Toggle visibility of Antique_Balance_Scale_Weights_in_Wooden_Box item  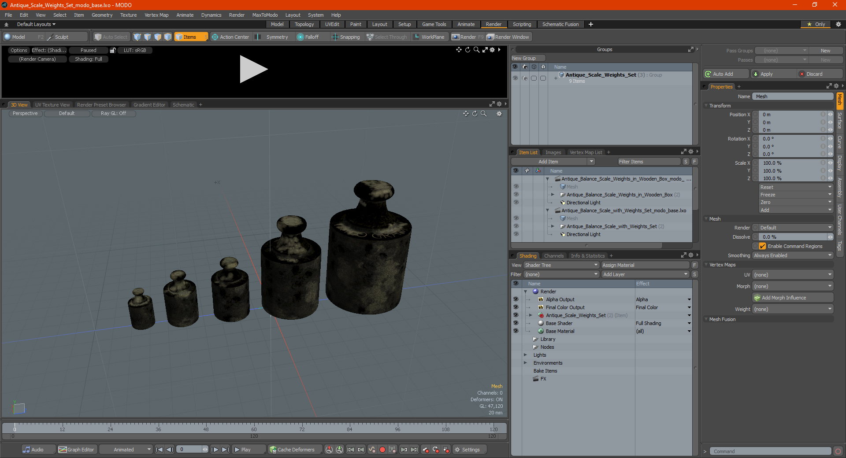(x=516, y=195)
